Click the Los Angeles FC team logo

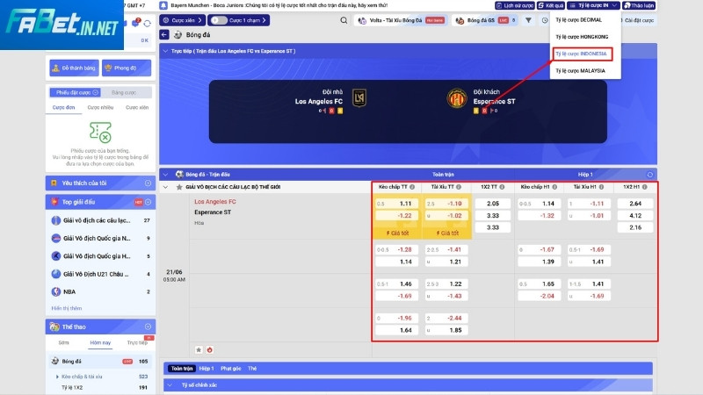(359, 98)
